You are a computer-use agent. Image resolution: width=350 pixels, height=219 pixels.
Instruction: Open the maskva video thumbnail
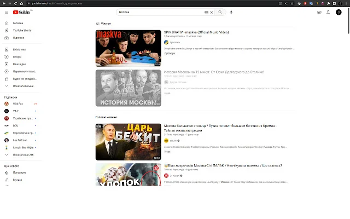[x=128, y=48]
